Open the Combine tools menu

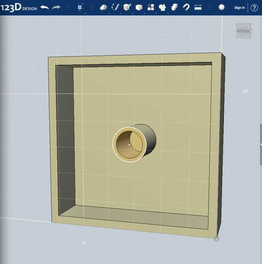tap(175, 7)
